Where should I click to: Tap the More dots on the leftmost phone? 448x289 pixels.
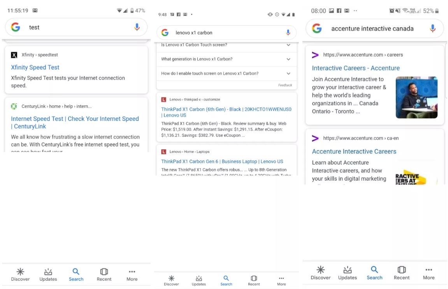point(132,274)
